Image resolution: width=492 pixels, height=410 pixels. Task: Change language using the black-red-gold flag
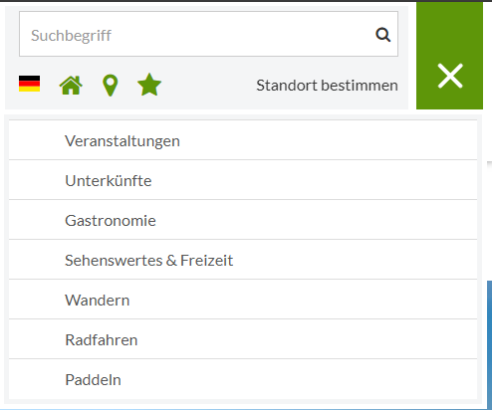[x=29, y=84]
